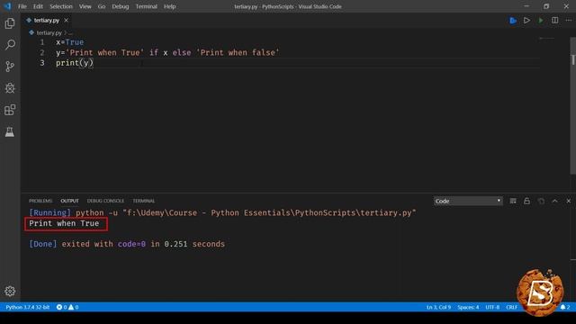This screenshot has height=324, width=576.
Task: Clear the output panel
Action: tap(513, 201)
